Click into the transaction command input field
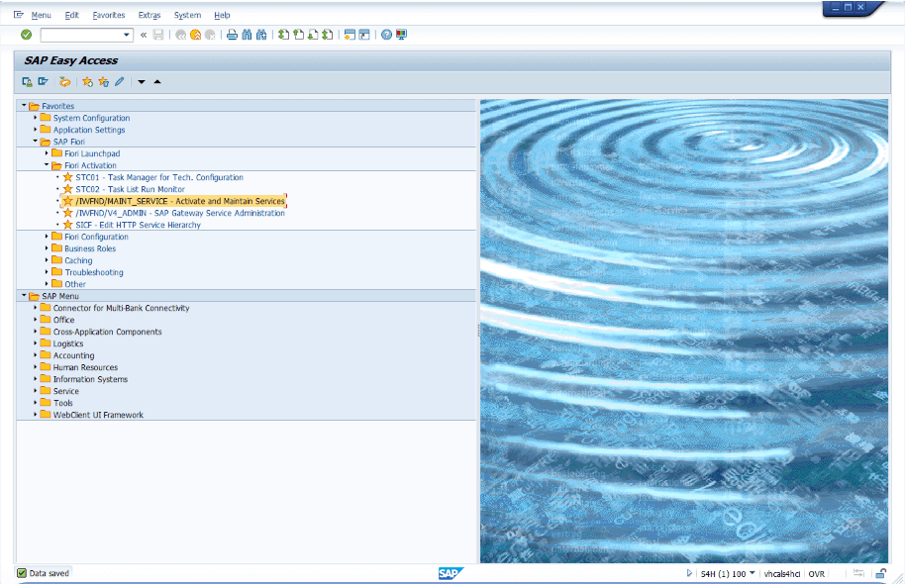The height and width of the screenshot is (584, 905). [79, 35]
